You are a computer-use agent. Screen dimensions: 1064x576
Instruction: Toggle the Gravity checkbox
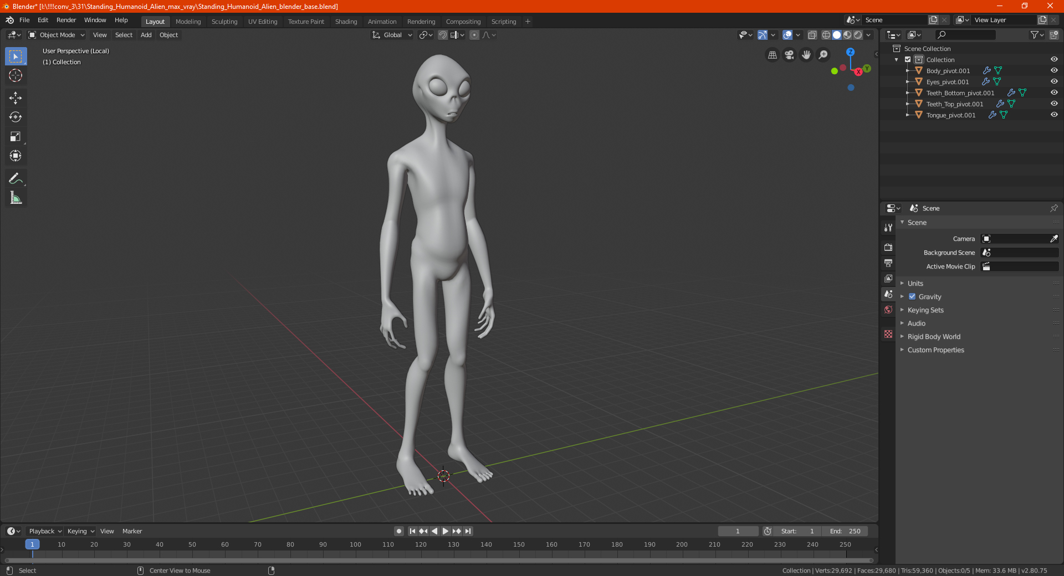(912, 296)
